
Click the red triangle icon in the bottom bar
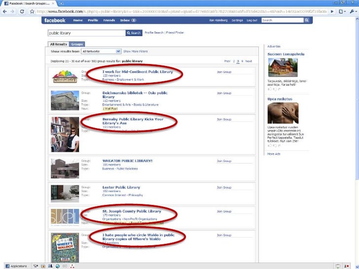coord(72,266)
